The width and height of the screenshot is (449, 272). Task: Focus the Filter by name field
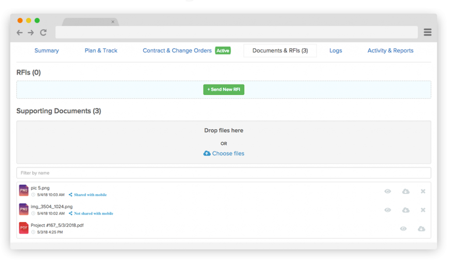tap(224, 173)
